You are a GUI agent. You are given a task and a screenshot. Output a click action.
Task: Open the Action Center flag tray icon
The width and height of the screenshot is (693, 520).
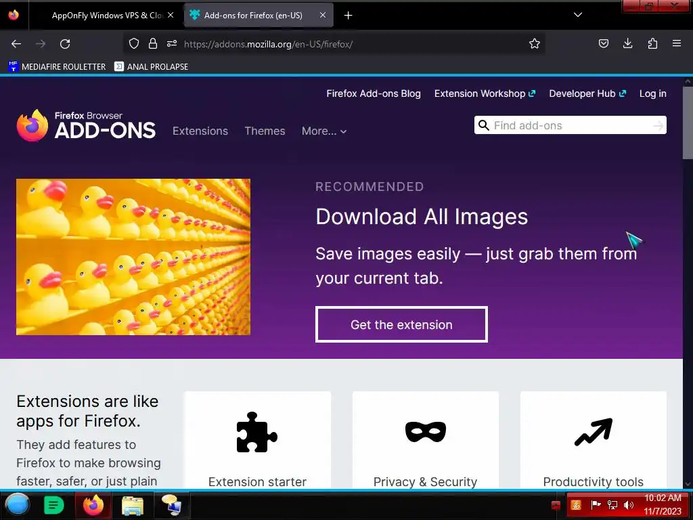(596, 504)
